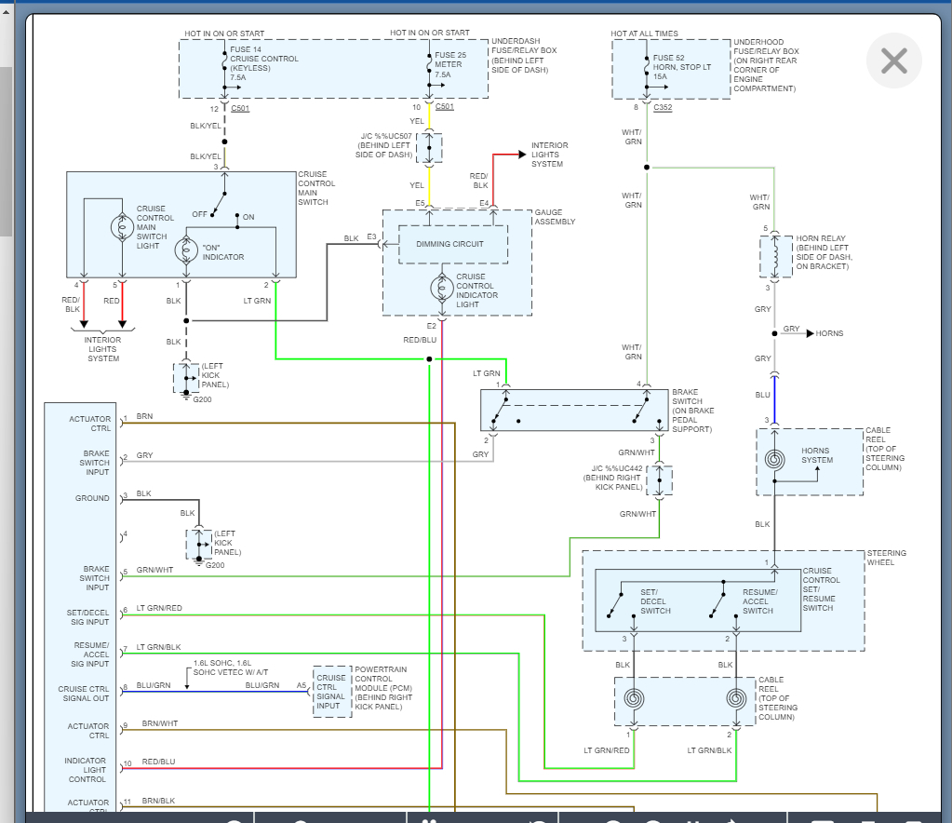
Task: Open the C501 connector link below Fuse 25
Action: pyautogui.click(x=445, y=107)
